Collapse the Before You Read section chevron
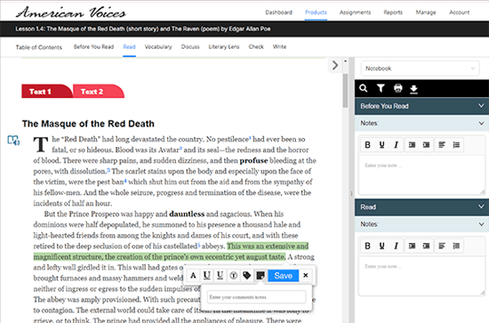Viewport: 489px width, 323px height. [x=481, y=106]
